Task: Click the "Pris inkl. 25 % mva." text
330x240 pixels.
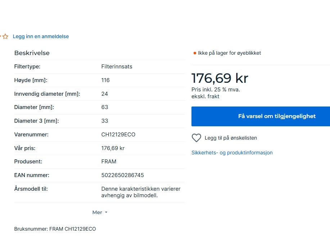Action: point(216,90)
